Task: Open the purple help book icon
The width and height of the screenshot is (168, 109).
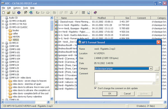Action: [x=95, y=13]
